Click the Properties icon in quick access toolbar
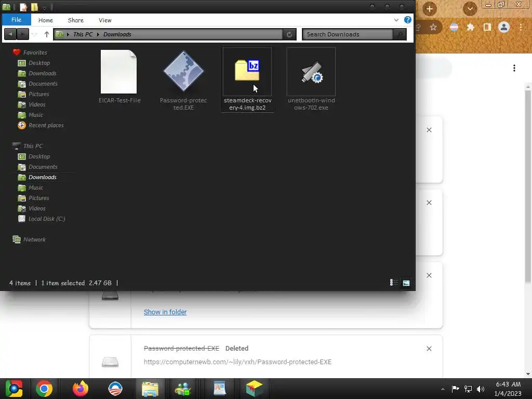The height and width of the screenshot is (399, 532). [x=23, y=7]
